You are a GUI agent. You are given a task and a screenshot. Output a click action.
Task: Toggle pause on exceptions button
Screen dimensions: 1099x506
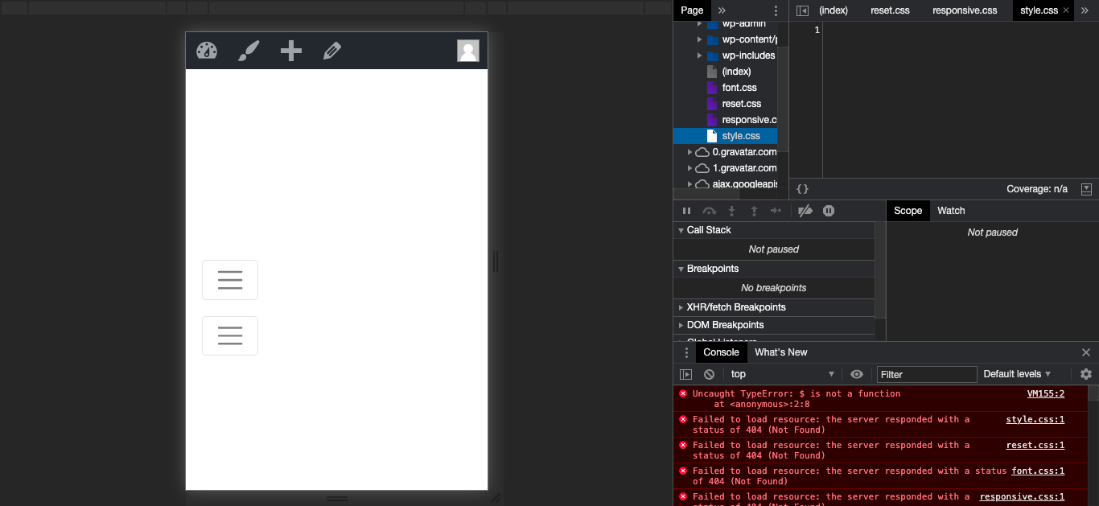point(829,211)
